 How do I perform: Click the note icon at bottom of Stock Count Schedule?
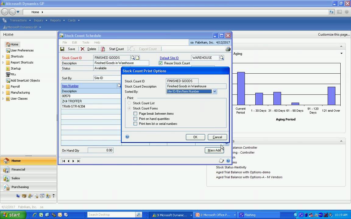[x=221, y=161]
